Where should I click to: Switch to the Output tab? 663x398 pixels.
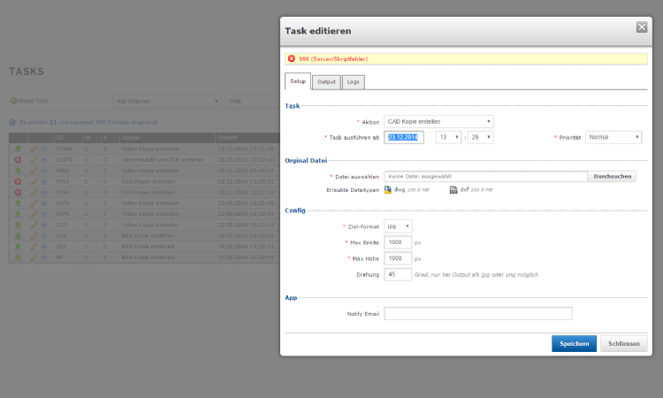pyautogui.click(x=326, y=81)
